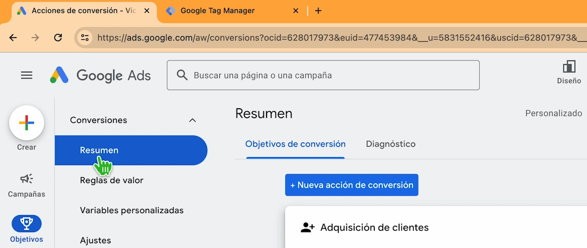Switch to Objetivos de conversión tab
The width and height of the screenshot is (587, 248).
[296, 144]
